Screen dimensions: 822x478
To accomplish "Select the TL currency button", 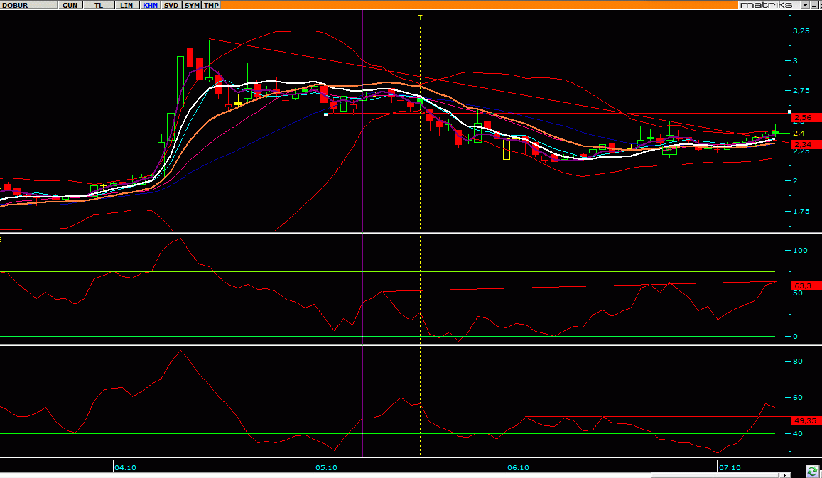I will point(99,5).
